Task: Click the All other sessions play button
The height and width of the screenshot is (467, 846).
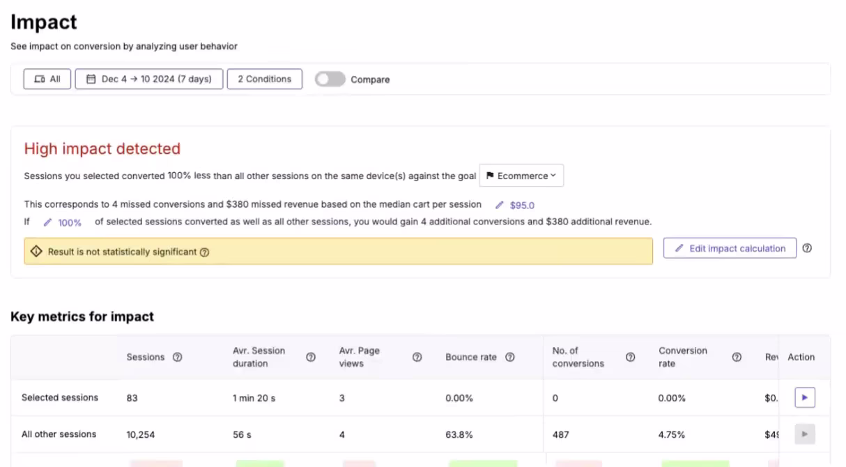Action: point(805,434)
